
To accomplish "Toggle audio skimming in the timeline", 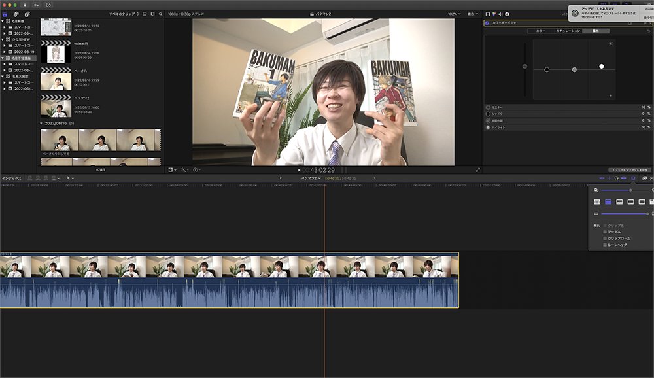I will (610, 178).
